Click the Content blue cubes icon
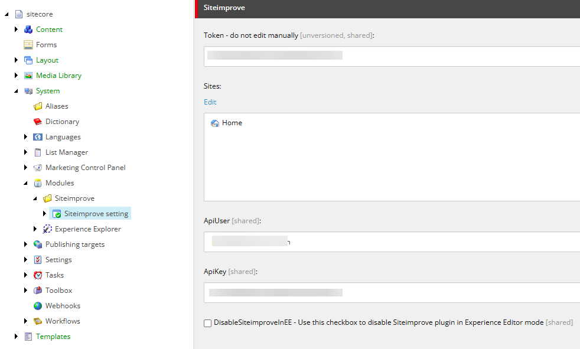This screenshot has width=580, height=349. coord(28,30)
